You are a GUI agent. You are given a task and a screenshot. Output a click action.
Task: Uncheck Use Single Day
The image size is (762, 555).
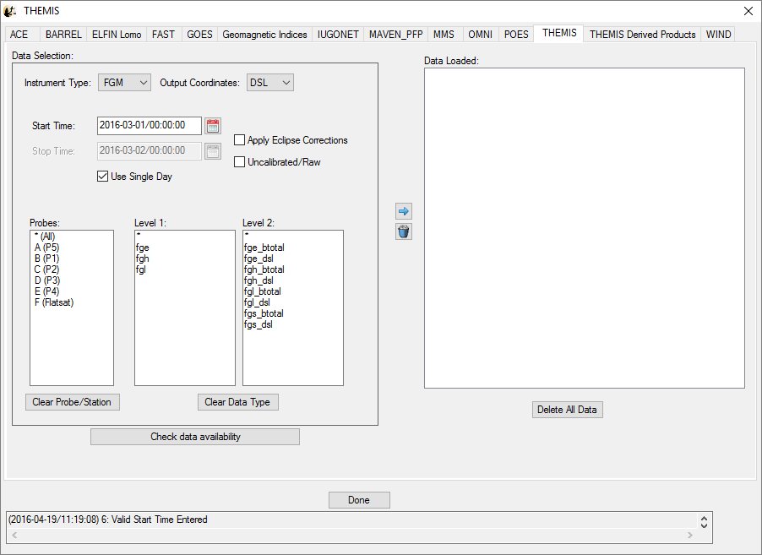click(103, 177)
